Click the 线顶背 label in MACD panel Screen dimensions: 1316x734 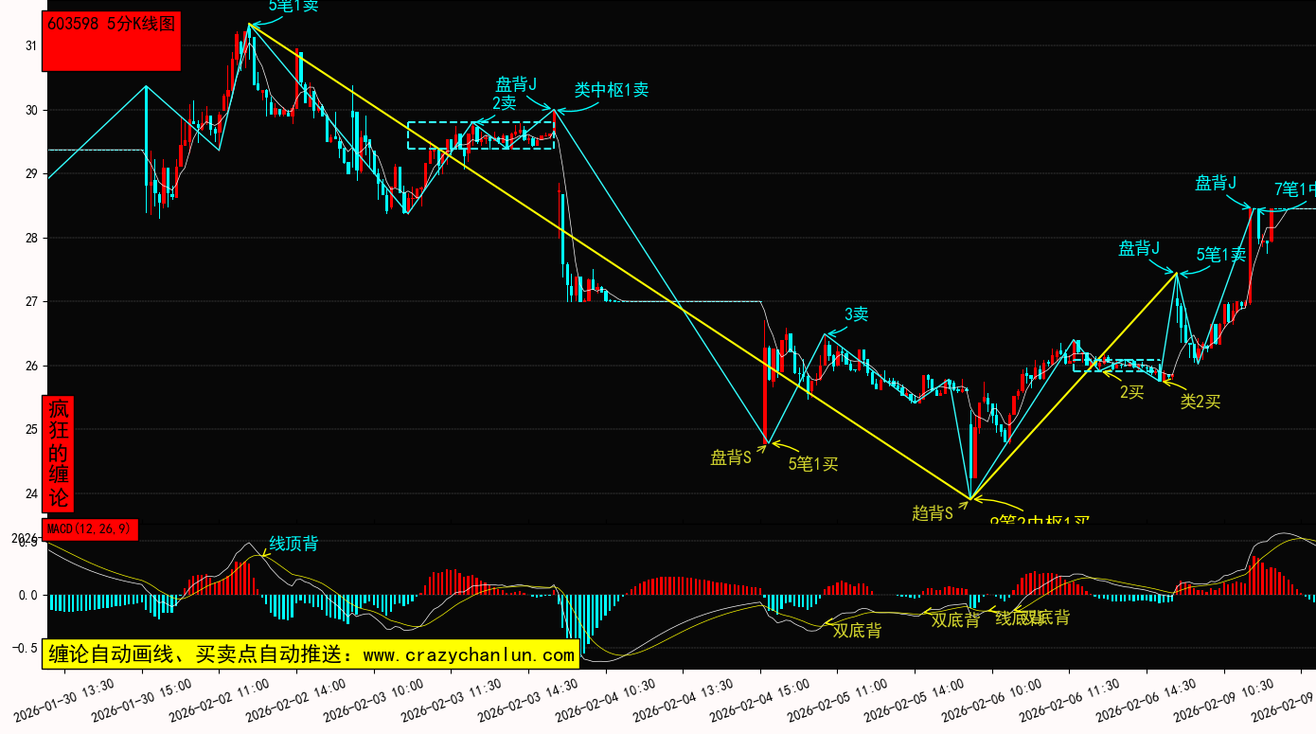(x=293, y=544)
